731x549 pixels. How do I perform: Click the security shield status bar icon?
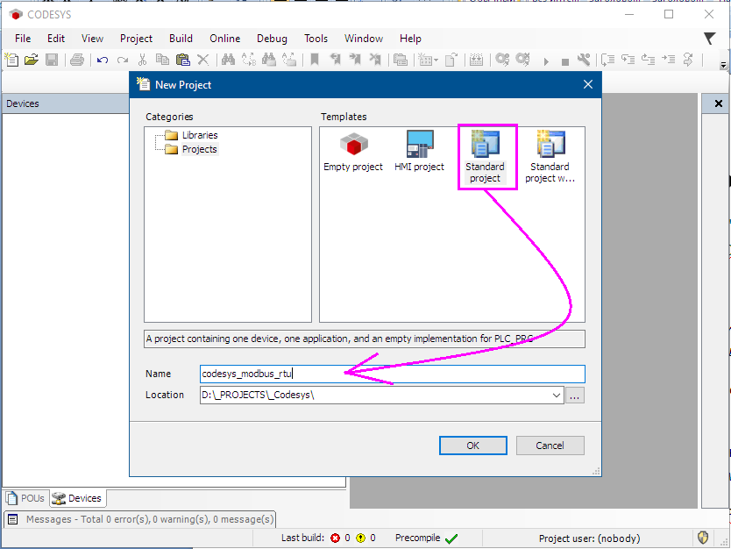pyautogui.click(x=703, y=538)
